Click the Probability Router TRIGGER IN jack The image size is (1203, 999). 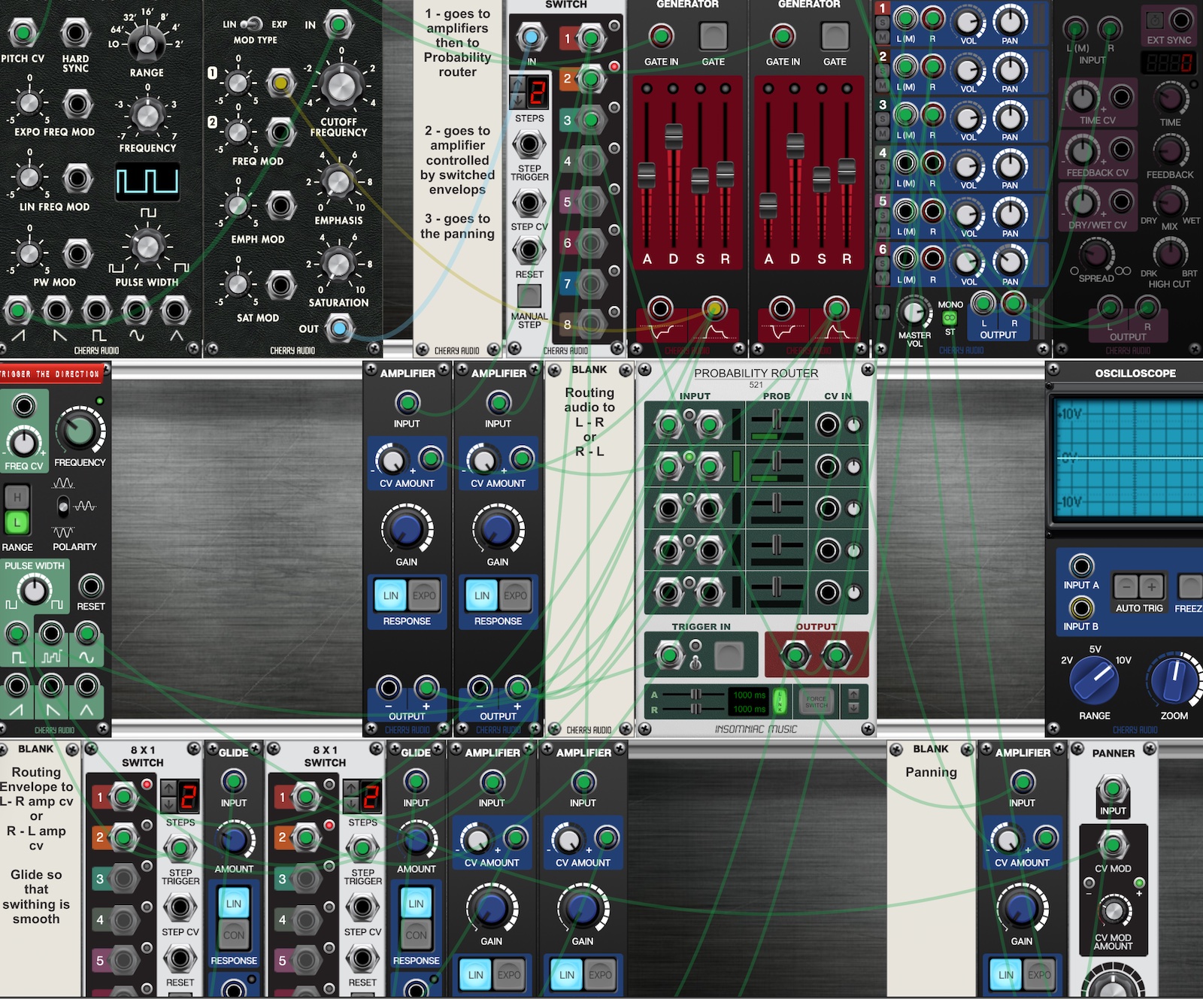click(x=668, y=655)
